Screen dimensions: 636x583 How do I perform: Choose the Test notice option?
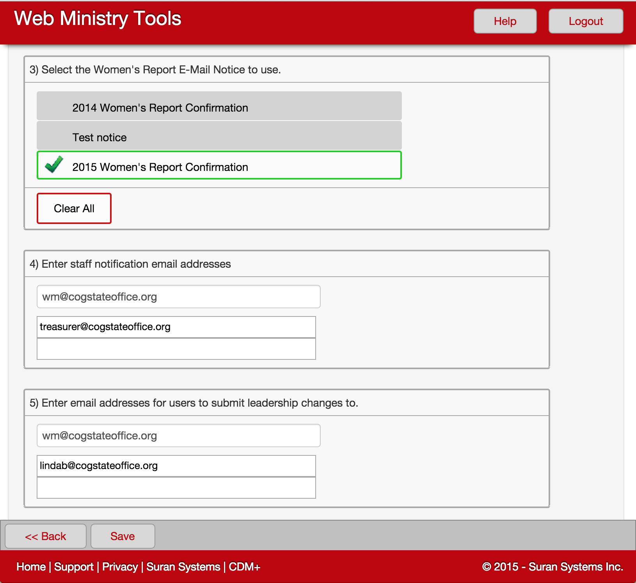[219, 136]
